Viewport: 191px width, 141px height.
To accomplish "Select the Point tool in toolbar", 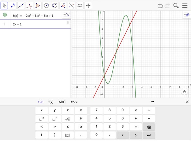I will click(13, 5).
